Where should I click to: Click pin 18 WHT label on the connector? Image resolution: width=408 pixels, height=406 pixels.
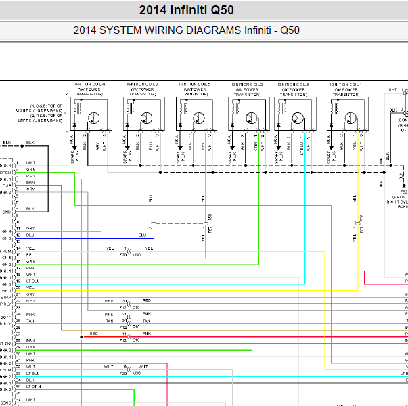(30, 275)
